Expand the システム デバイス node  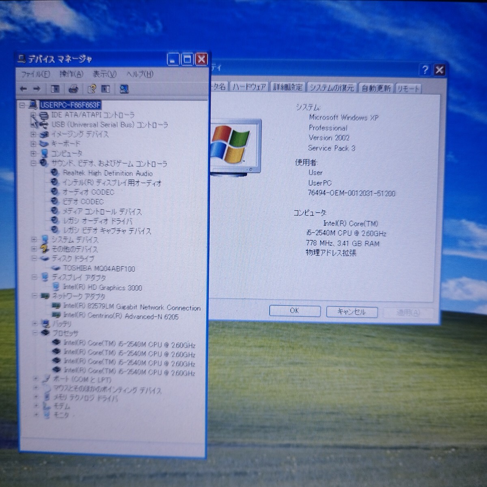[x=34, y=240]
